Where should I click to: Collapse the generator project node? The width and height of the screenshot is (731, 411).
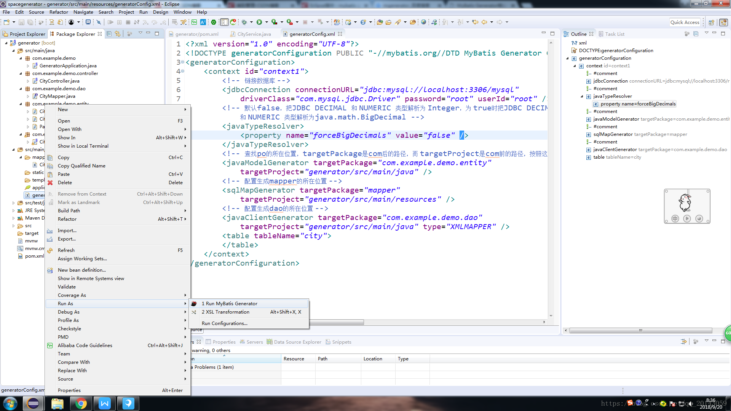pos(6,43)
